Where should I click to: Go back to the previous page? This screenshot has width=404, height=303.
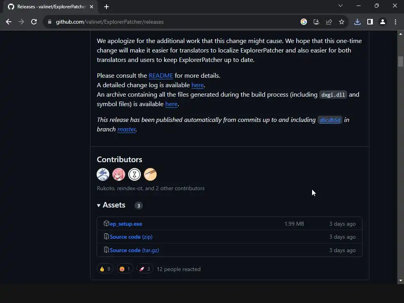[9, 22]
